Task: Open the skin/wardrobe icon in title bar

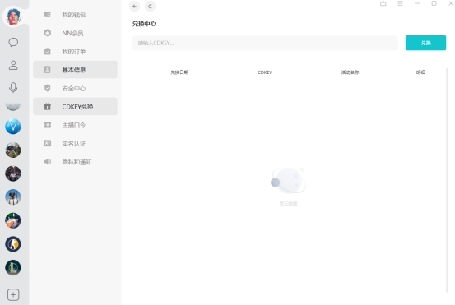Action: point(383,3)
